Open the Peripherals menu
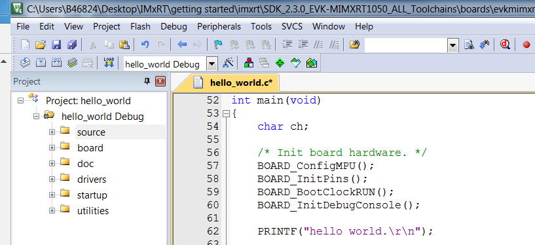Viewport: 535px width, 245px height. (219, 26)
